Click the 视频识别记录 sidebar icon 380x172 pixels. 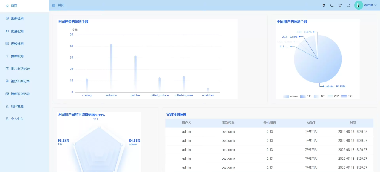point(7,81)
